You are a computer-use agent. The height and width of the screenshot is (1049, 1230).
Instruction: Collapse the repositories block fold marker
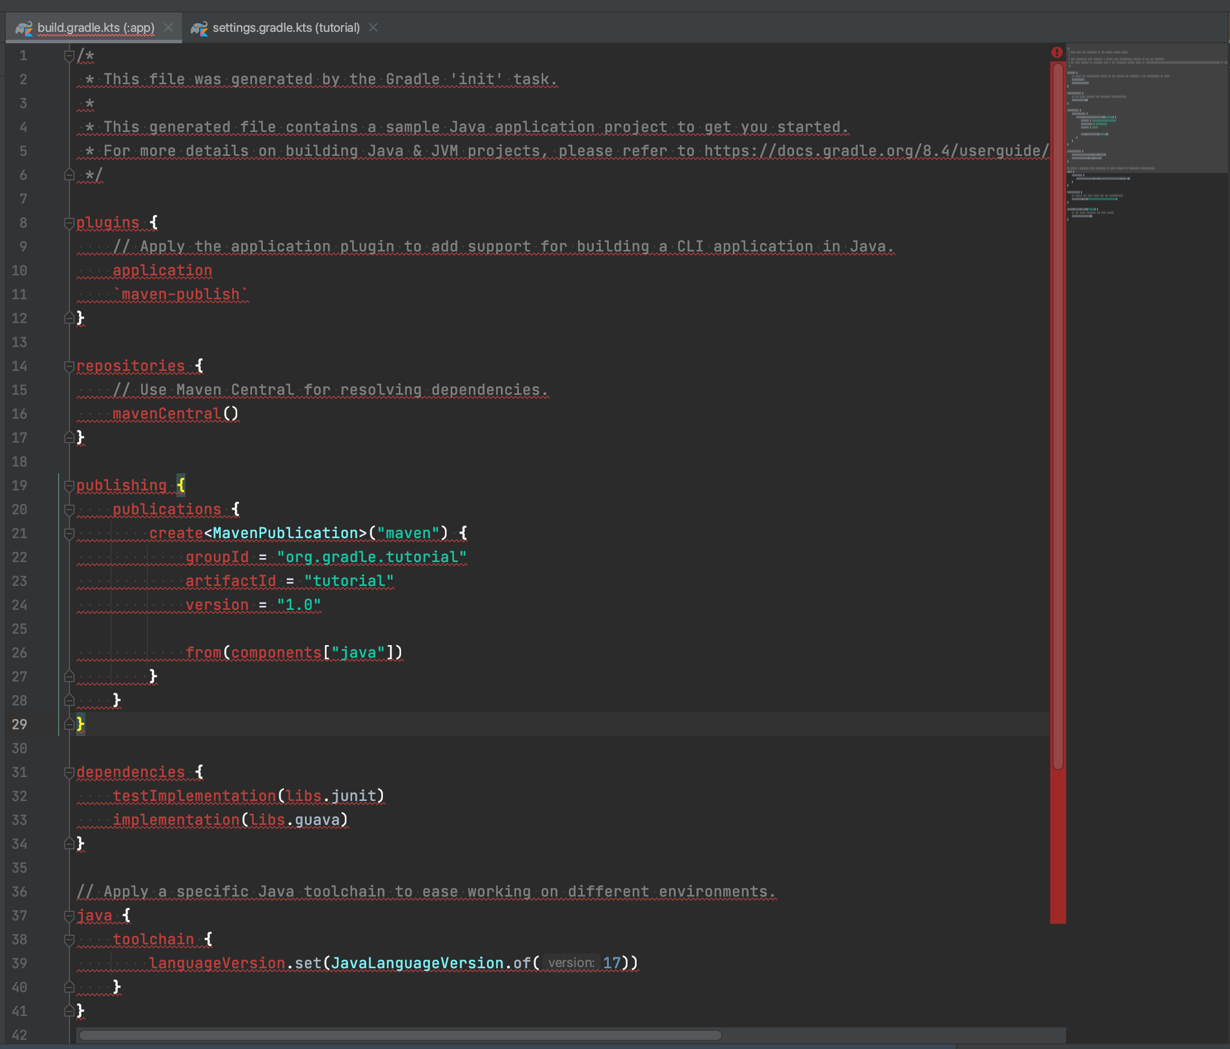(69, 366)
